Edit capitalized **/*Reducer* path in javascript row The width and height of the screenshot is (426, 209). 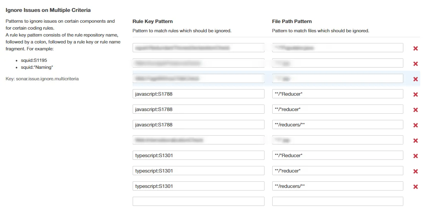pyautogui.click(x=338, y=94)
